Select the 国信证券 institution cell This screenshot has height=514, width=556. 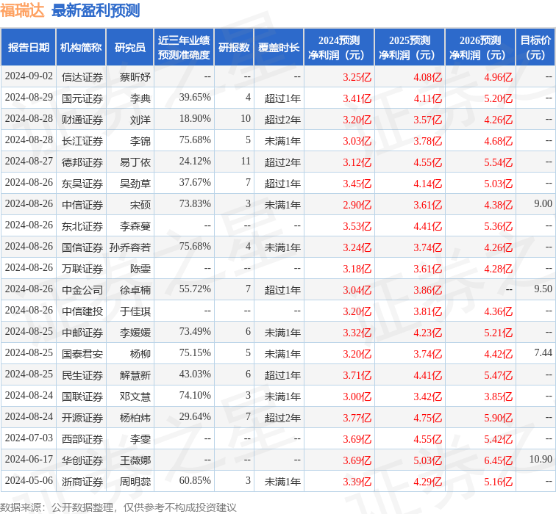pyautogui.click(x=82, y=247)
